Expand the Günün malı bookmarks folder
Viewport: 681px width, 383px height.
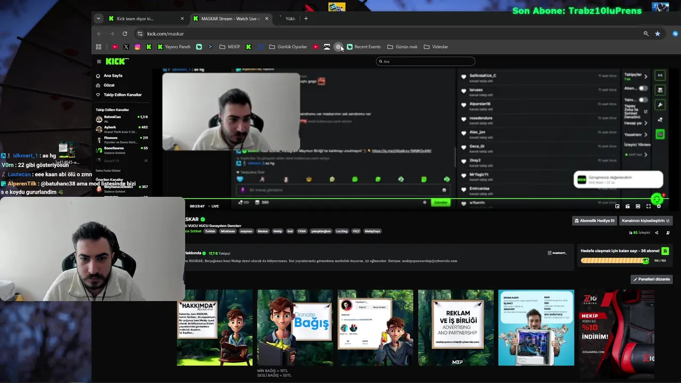(x=402, y=47)
